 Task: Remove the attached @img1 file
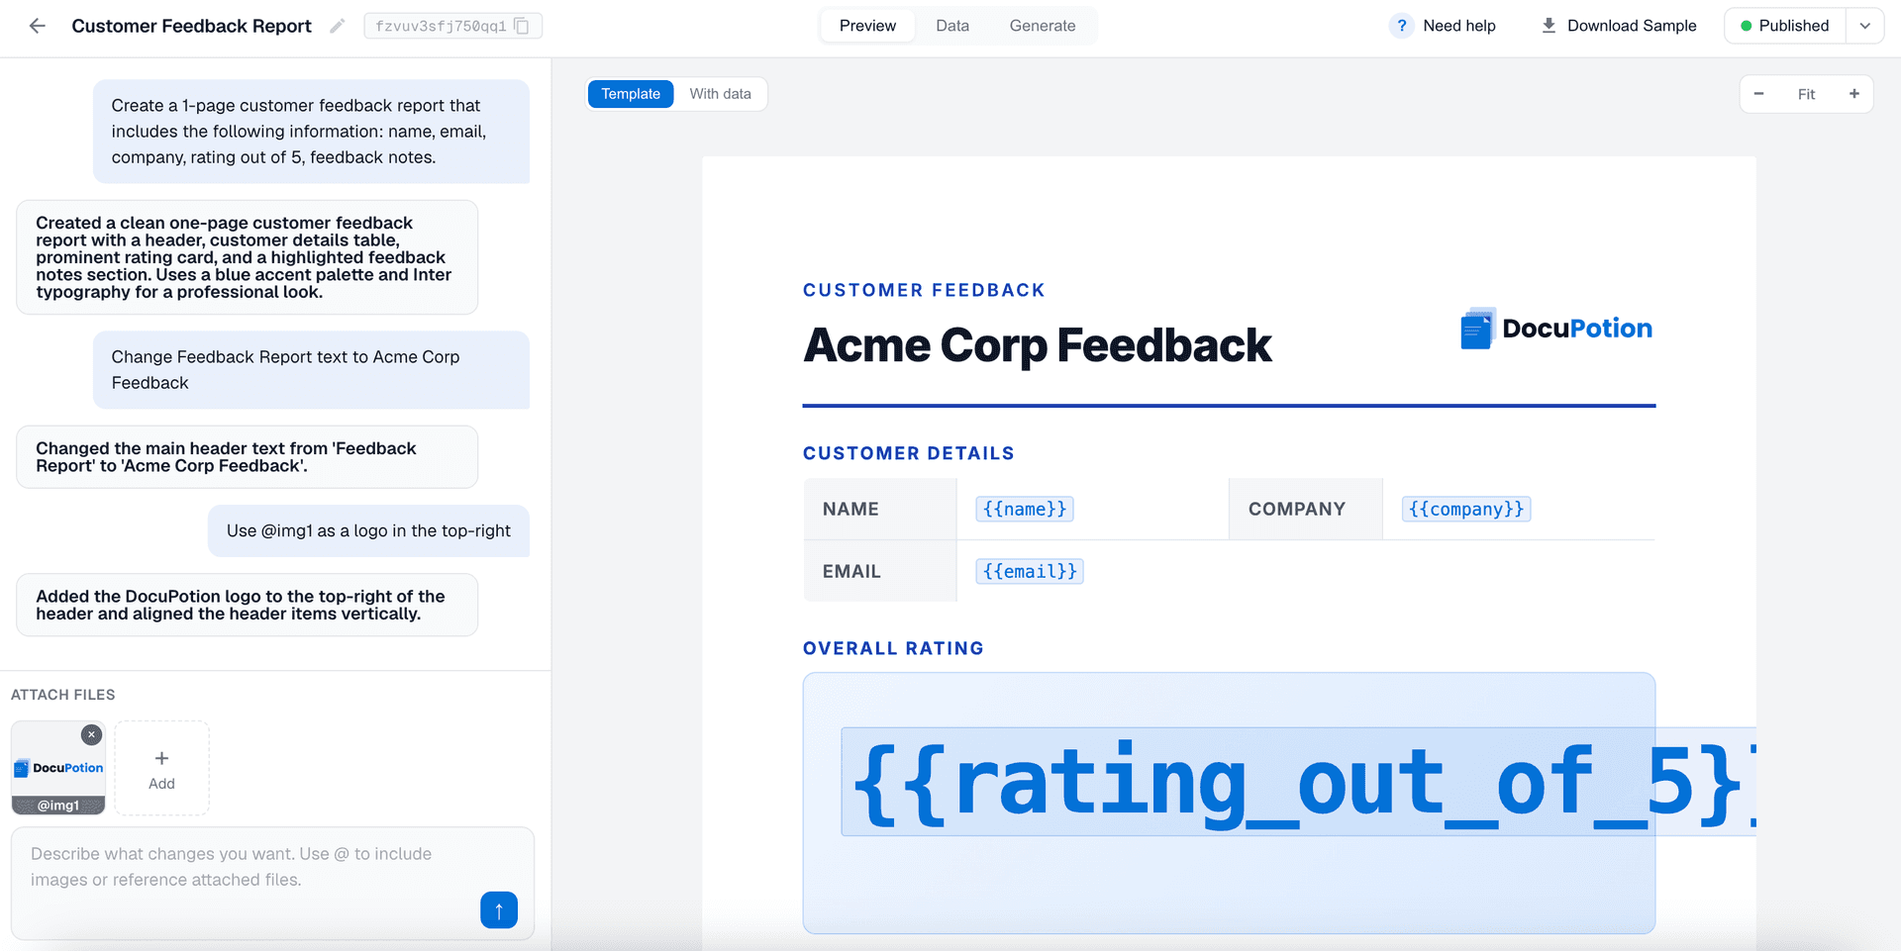click(91, 734)
